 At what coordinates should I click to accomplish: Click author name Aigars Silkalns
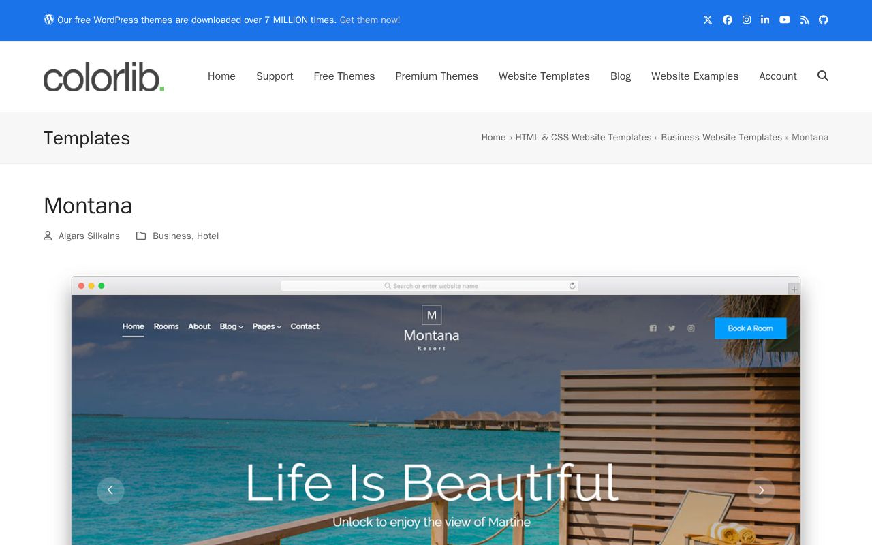(89, 236)
